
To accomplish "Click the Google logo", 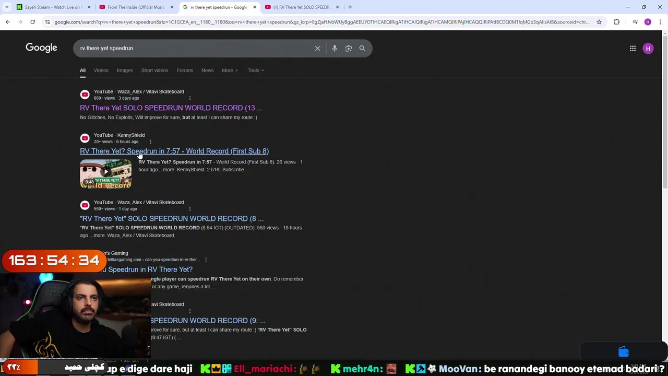I will [41, 48].
